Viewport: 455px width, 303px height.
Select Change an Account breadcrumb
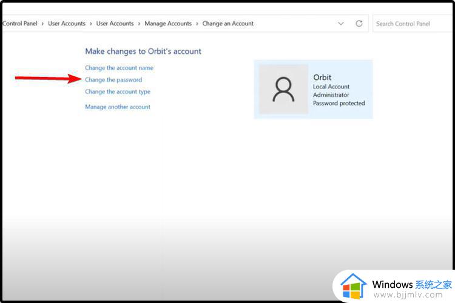click(x=227, y=24)
